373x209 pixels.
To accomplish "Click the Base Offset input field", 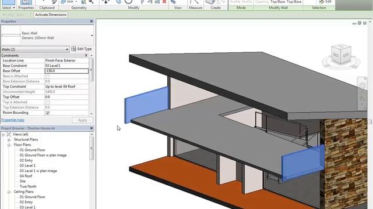I will click(x=66, y=71).
